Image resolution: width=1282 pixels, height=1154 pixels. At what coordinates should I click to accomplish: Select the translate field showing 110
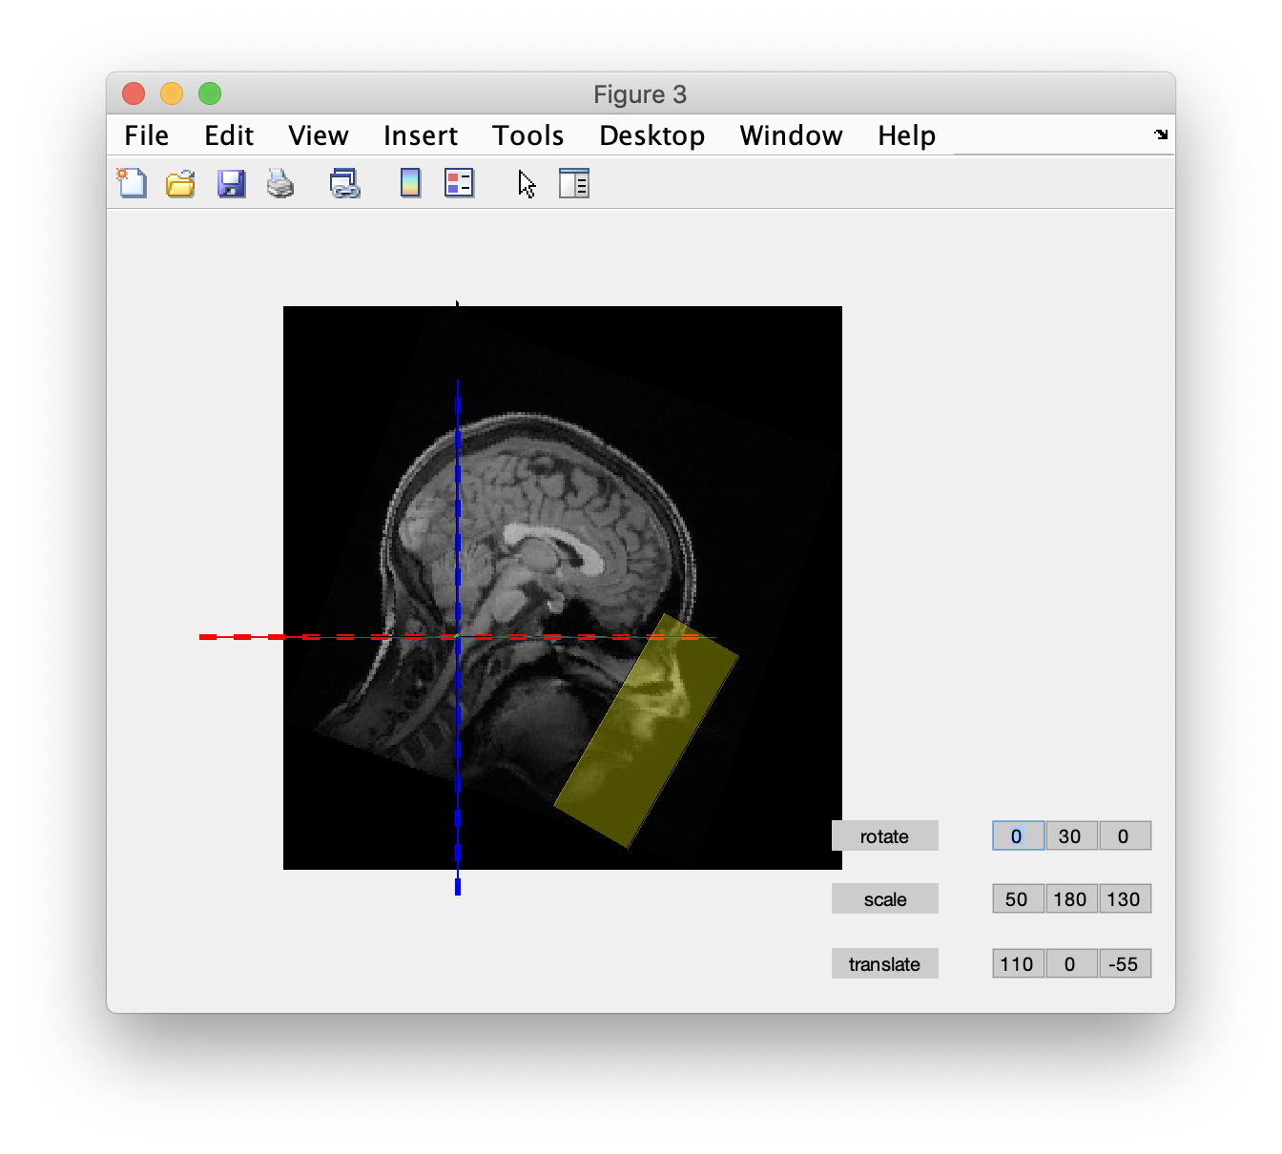(1018, 964)
